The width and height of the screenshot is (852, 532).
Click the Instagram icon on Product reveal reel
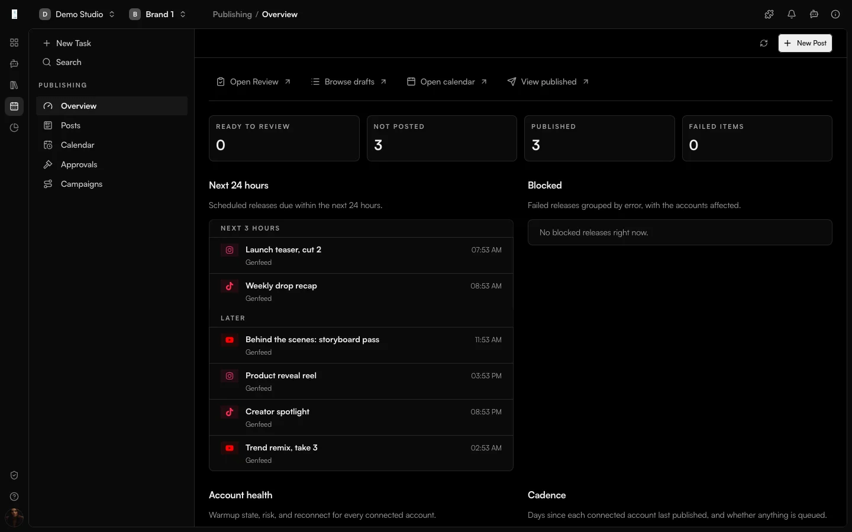230,376
